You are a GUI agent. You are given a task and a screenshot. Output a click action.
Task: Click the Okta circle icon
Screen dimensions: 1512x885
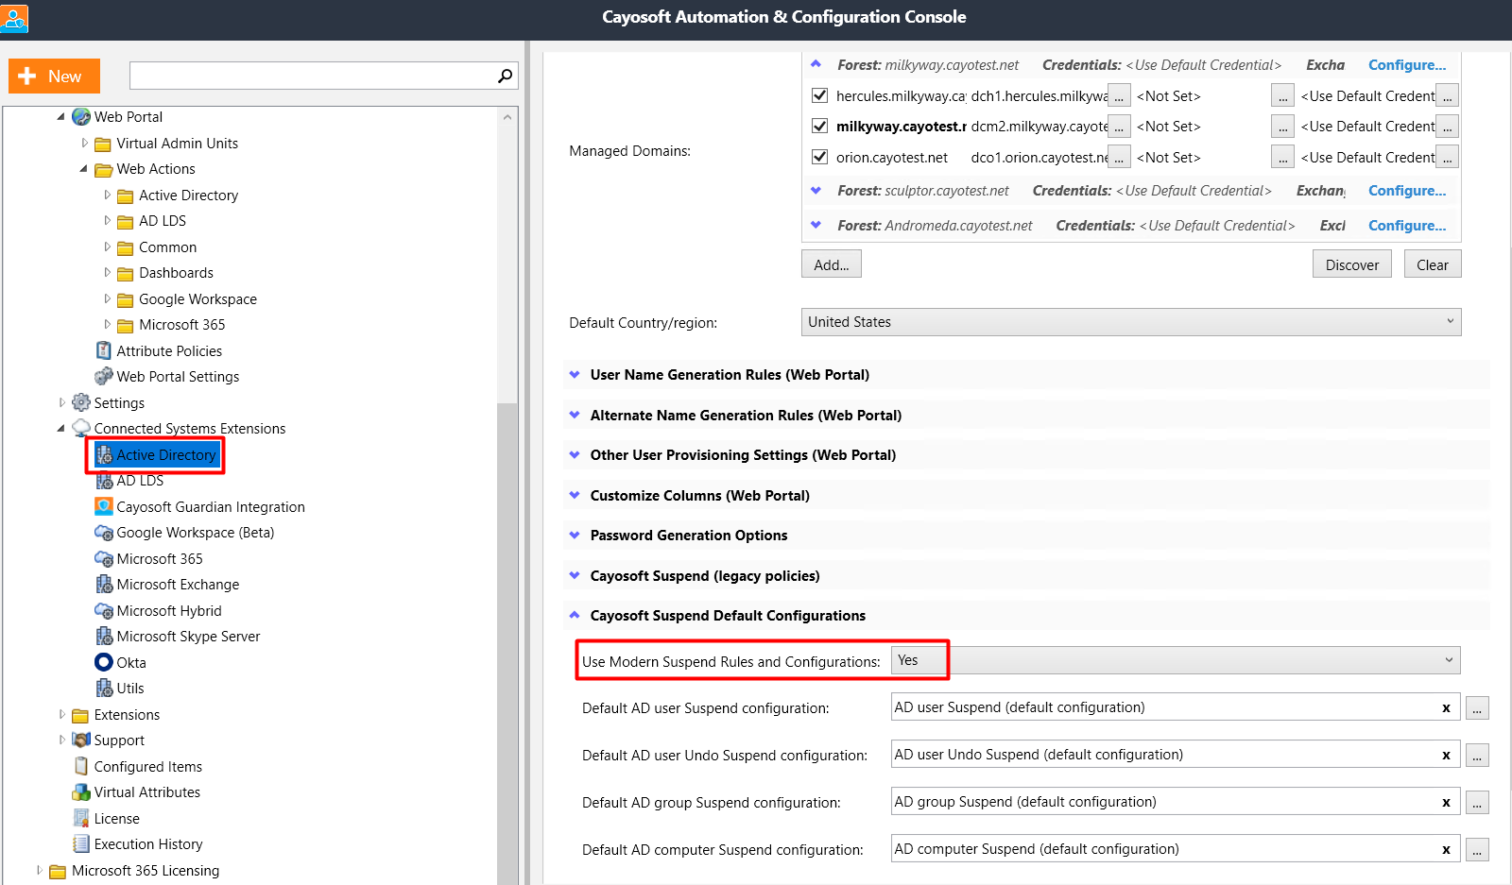[x=104, y=662]
